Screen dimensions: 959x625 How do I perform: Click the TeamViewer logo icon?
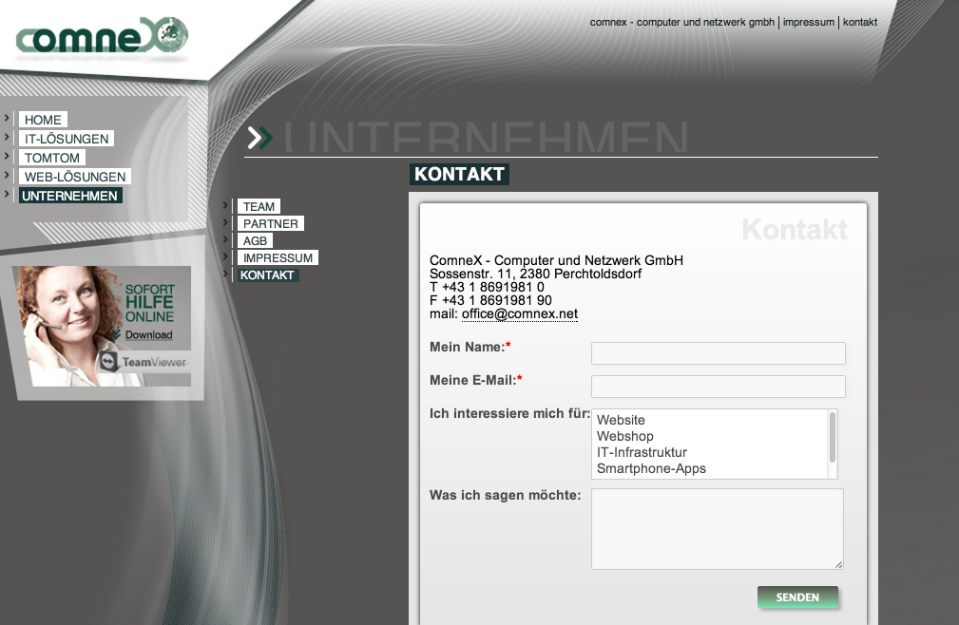(x=108, y=362)
